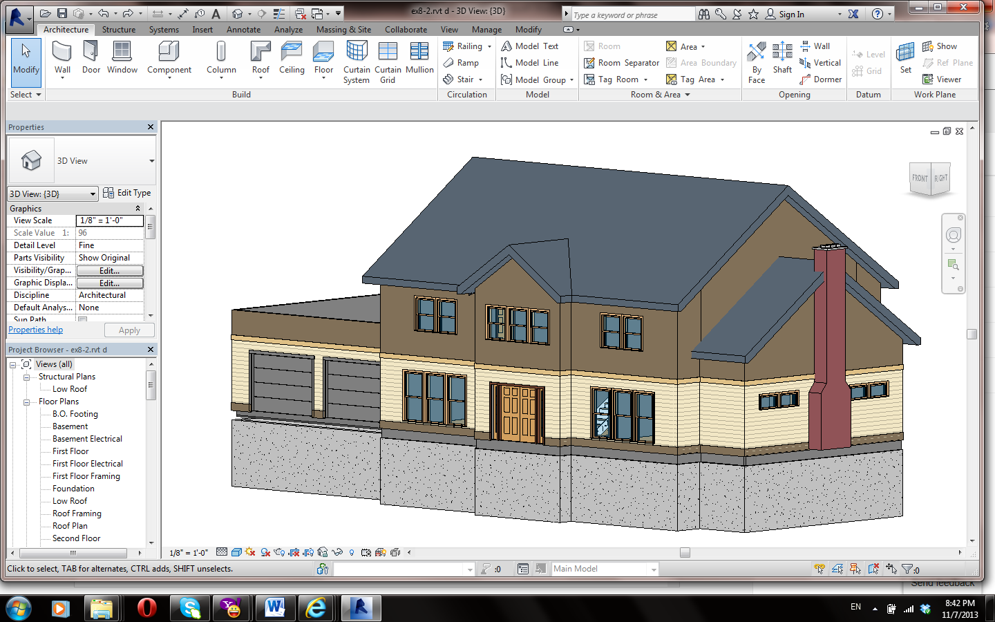The height and width of the screenshot is (622, 995).
Task: Click the horizontal scrollbar thumb under the view
Action: (x=685, y=552)
